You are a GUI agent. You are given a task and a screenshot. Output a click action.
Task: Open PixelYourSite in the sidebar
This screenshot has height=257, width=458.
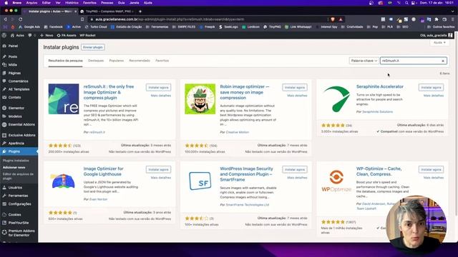19,223
